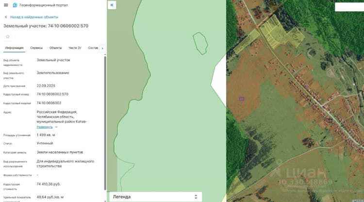Select cadastral quarter value 74:10:0606002
This screenshot has width=364, height=202.
click(x=49, y=103)
